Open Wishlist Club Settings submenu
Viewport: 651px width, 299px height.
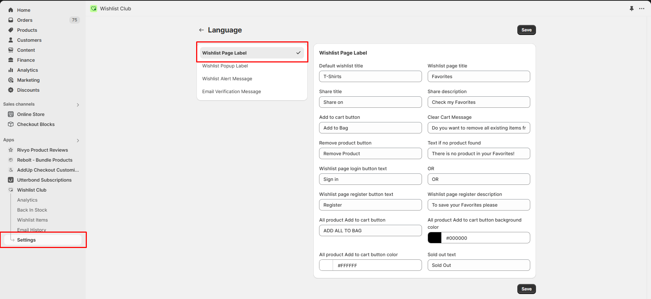click(43, 240)
